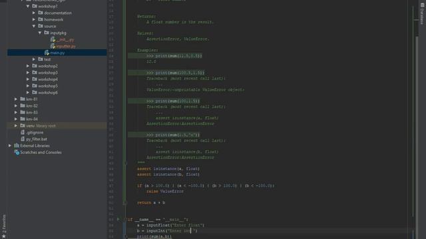Click the main.py Python file icon
Image resolution: width=426 pixels, height=239 pixels.
coord(47,52)
